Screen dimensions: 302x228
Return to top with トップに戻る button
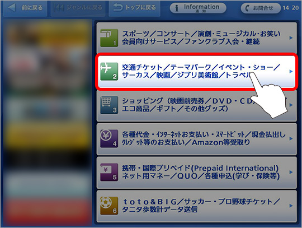tap(134, 8)
